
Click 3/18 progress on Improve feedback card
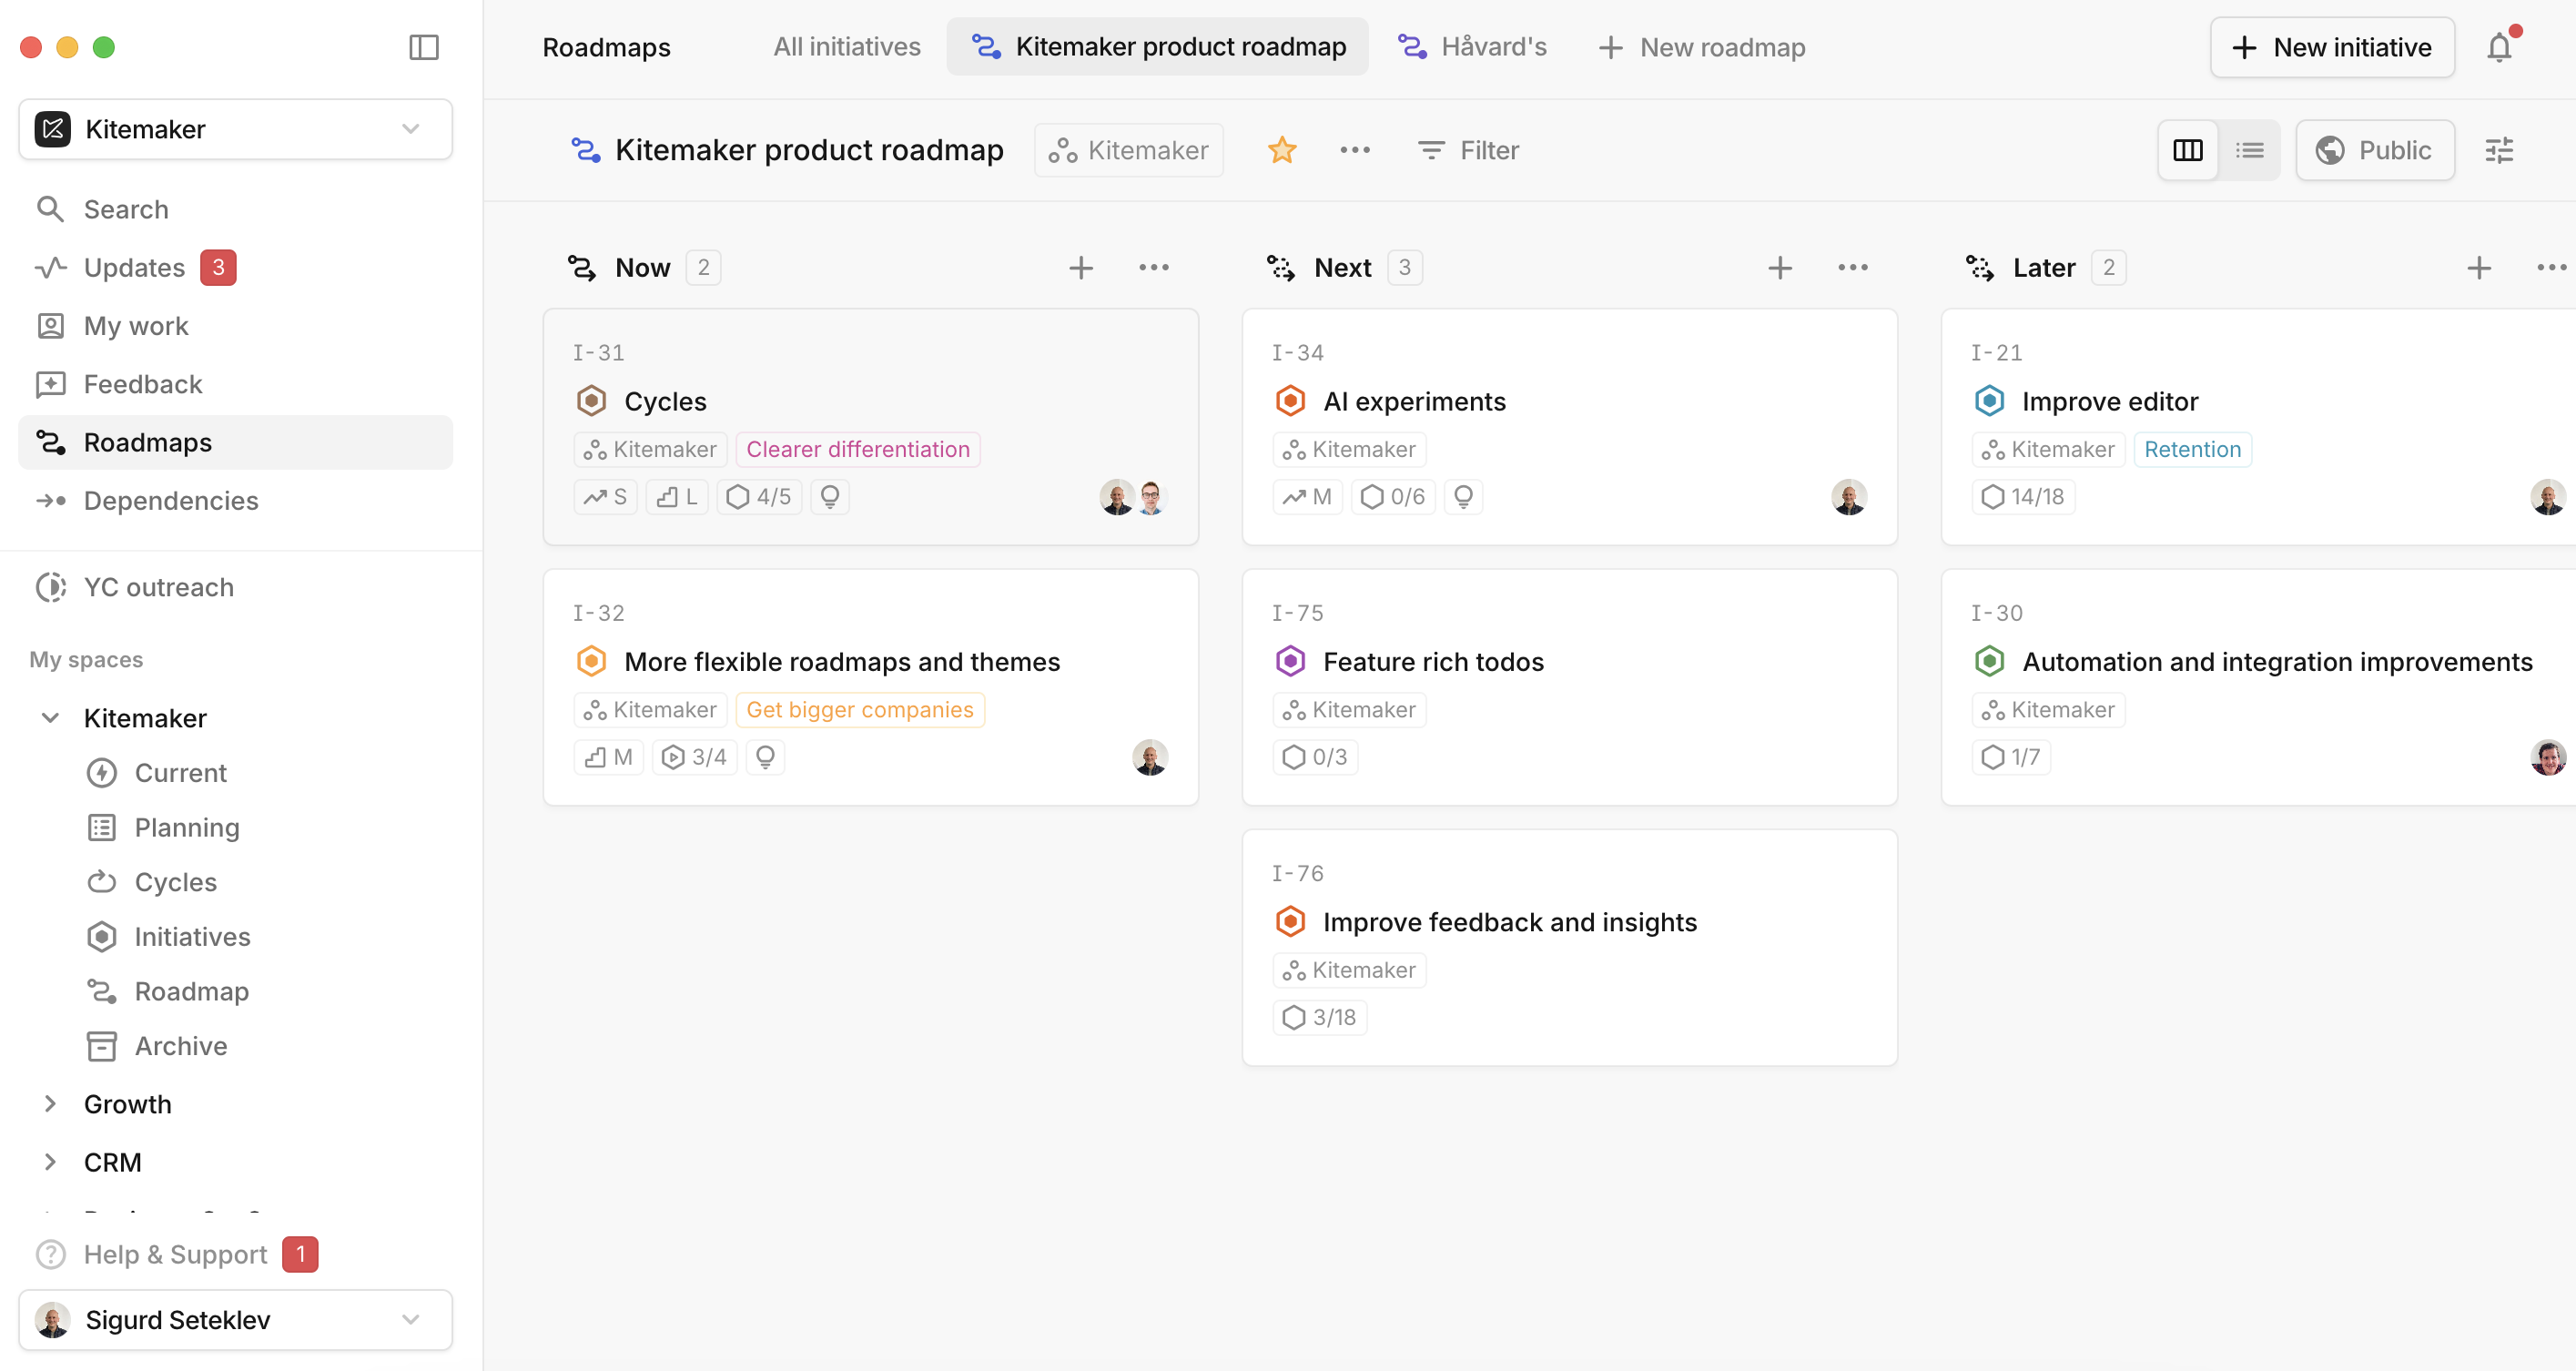click(x=1319, y=1017)
